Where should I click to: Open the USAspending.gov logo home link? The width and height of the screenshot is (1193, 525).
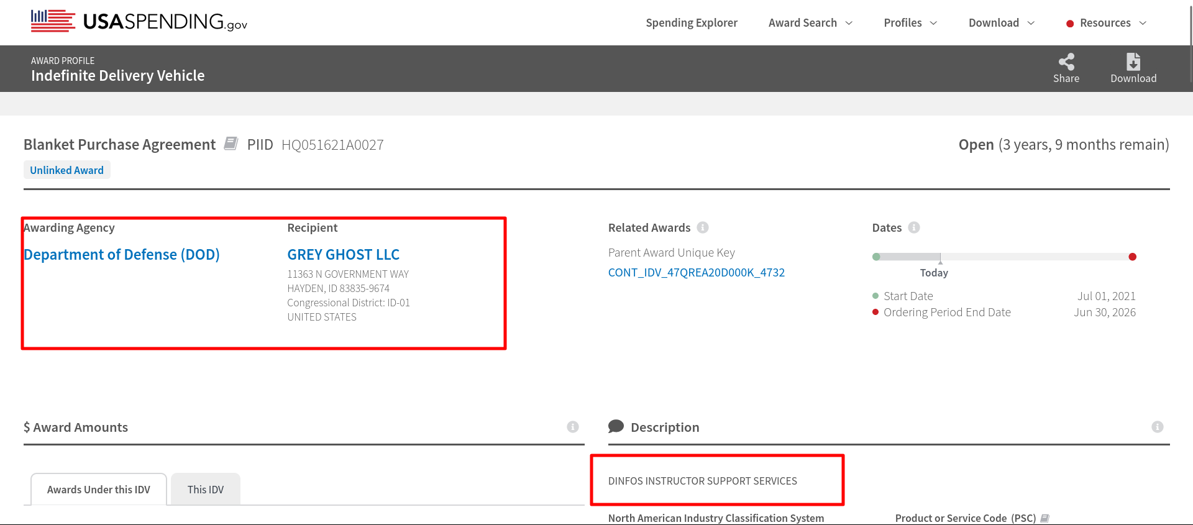(139, 22)
